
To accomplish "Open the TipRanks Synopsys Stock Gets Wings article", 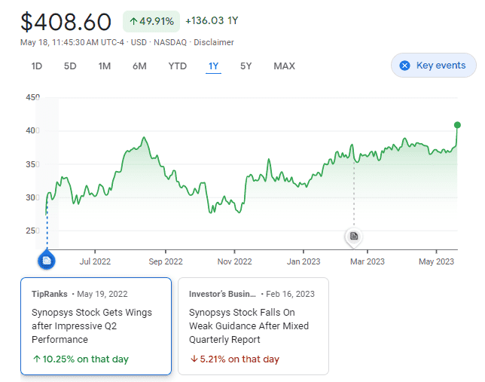I will pos(96,326).
